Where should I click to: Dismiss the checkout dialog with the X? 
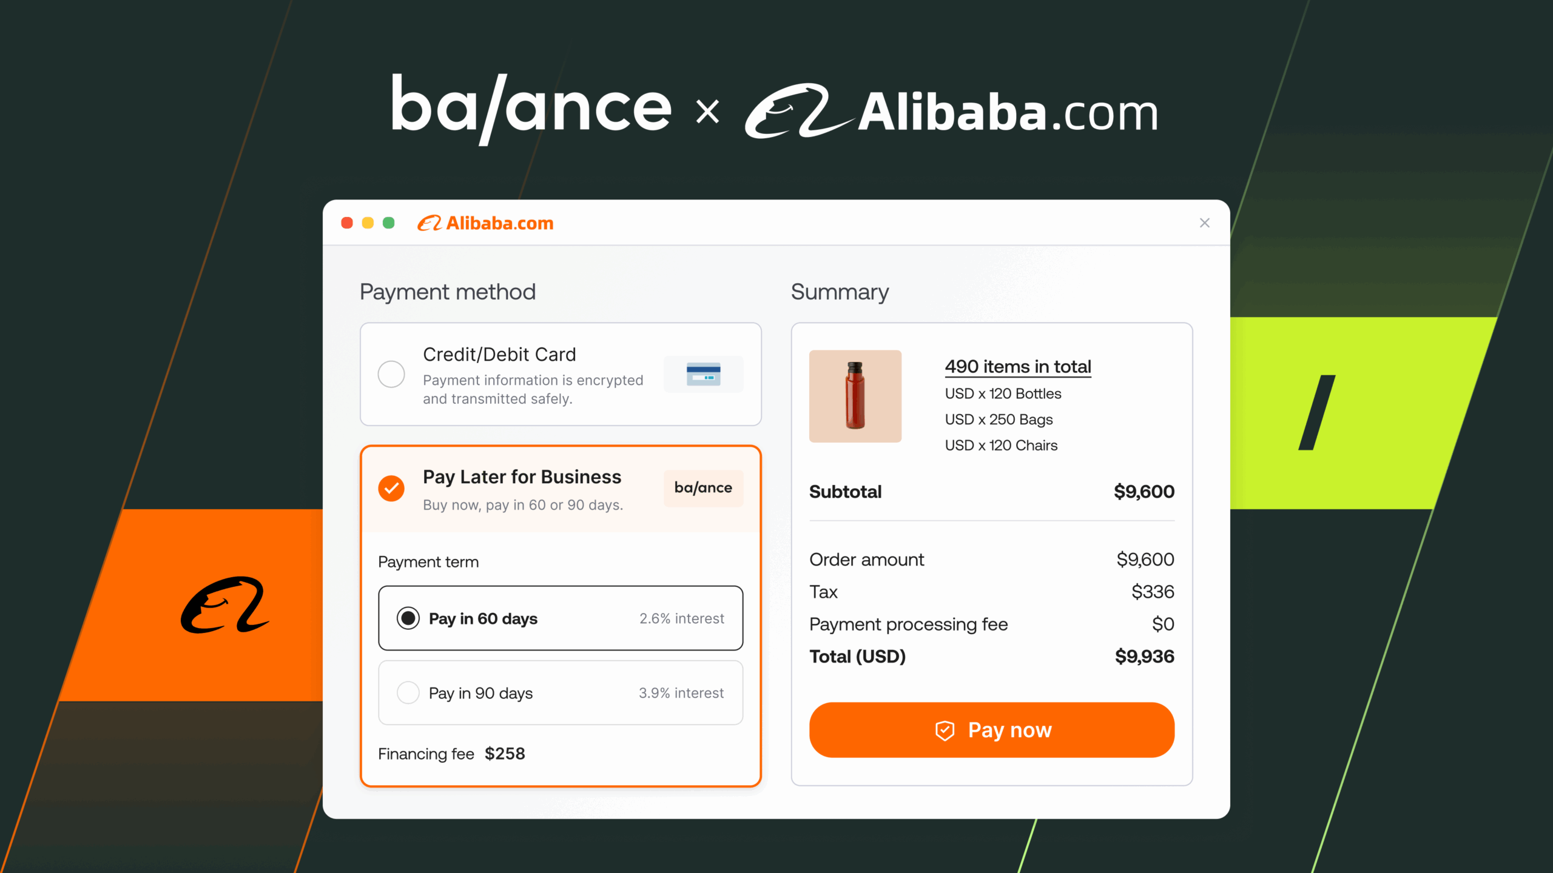[1205, 222]
